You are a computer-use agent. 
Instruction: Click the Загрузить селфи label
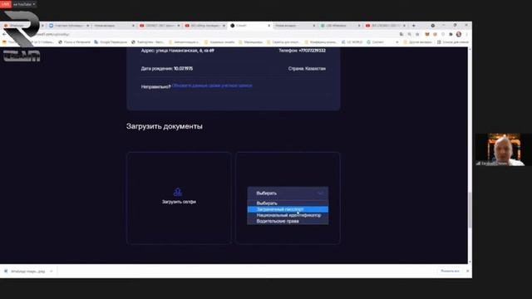pos(179,202)
